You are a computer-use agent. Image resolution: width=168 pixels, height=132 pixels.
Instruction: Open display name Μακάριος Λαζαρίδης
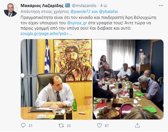click(x=42, y=6)
